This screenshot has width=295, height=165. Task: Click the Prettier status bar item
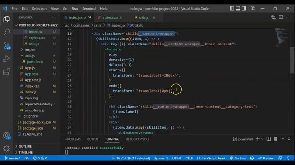click(265, 158)
